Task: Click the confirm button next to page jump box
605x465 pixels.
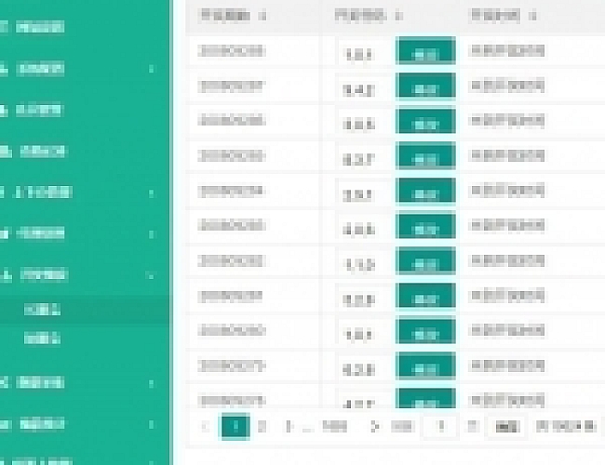Action: 505,426
